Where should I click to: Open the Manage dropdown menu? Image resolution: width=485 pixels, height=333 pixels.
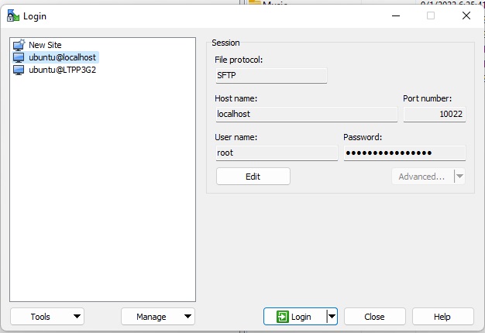[158, 316]
